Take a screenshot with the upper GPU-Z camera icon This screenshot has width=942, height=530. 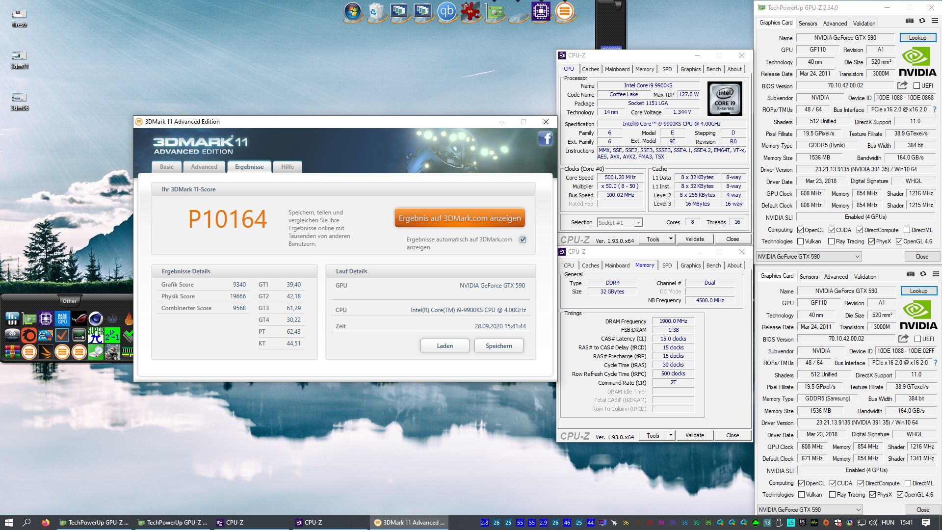pos(909,21)
